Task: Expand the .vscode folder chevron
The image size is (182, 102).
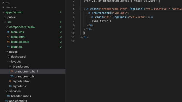Action: pos(3,7)
